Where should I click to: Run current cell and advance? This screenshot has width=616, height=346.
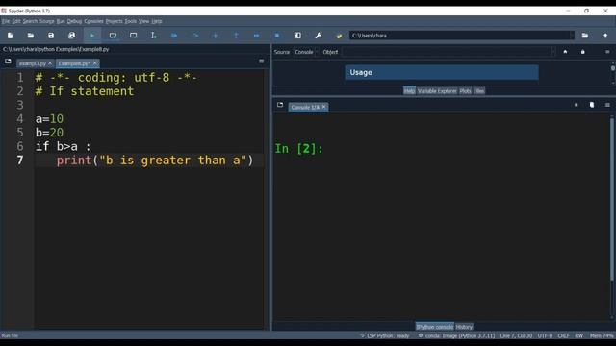(133, 36)
